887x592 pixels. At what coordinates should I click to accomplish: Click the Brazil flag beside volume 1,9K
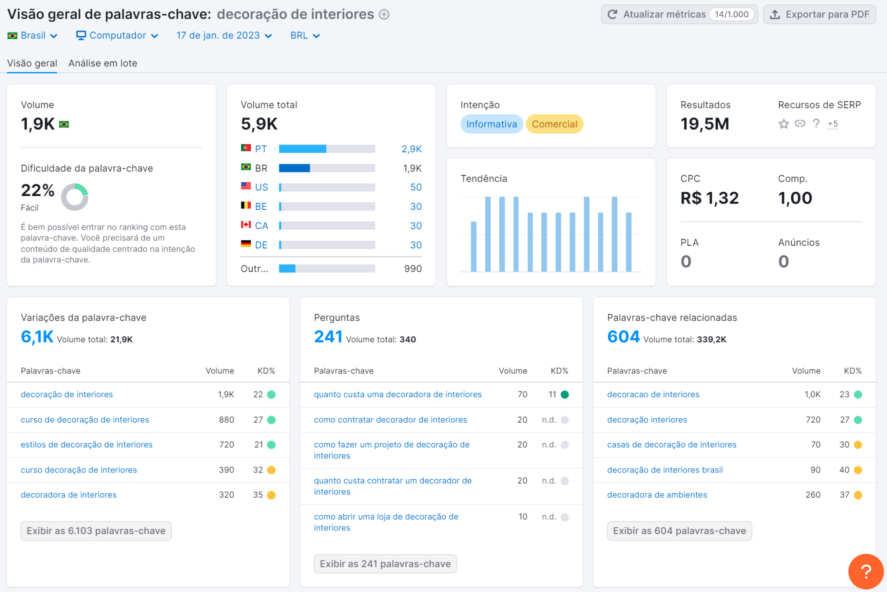[x=64, y=125]
